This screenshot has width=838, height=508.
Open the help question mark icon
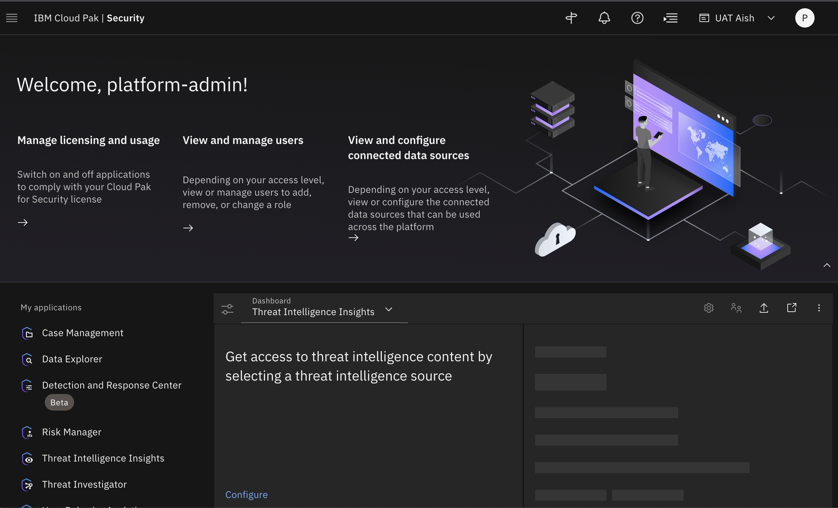pyautogui.click(x=637, y=18)
